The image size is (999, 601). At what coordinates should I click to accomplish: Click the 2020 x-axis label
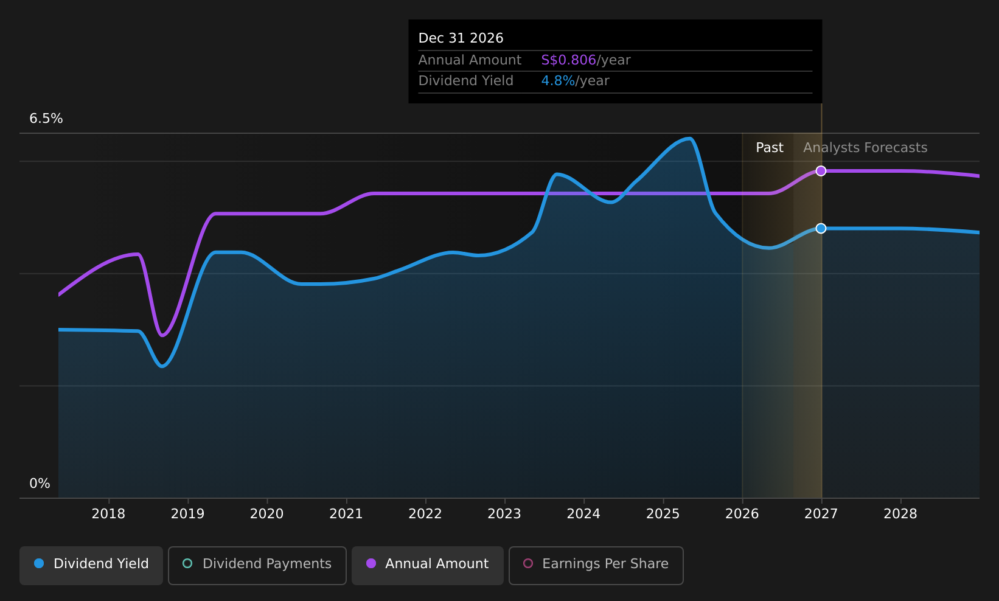point(267,514)
